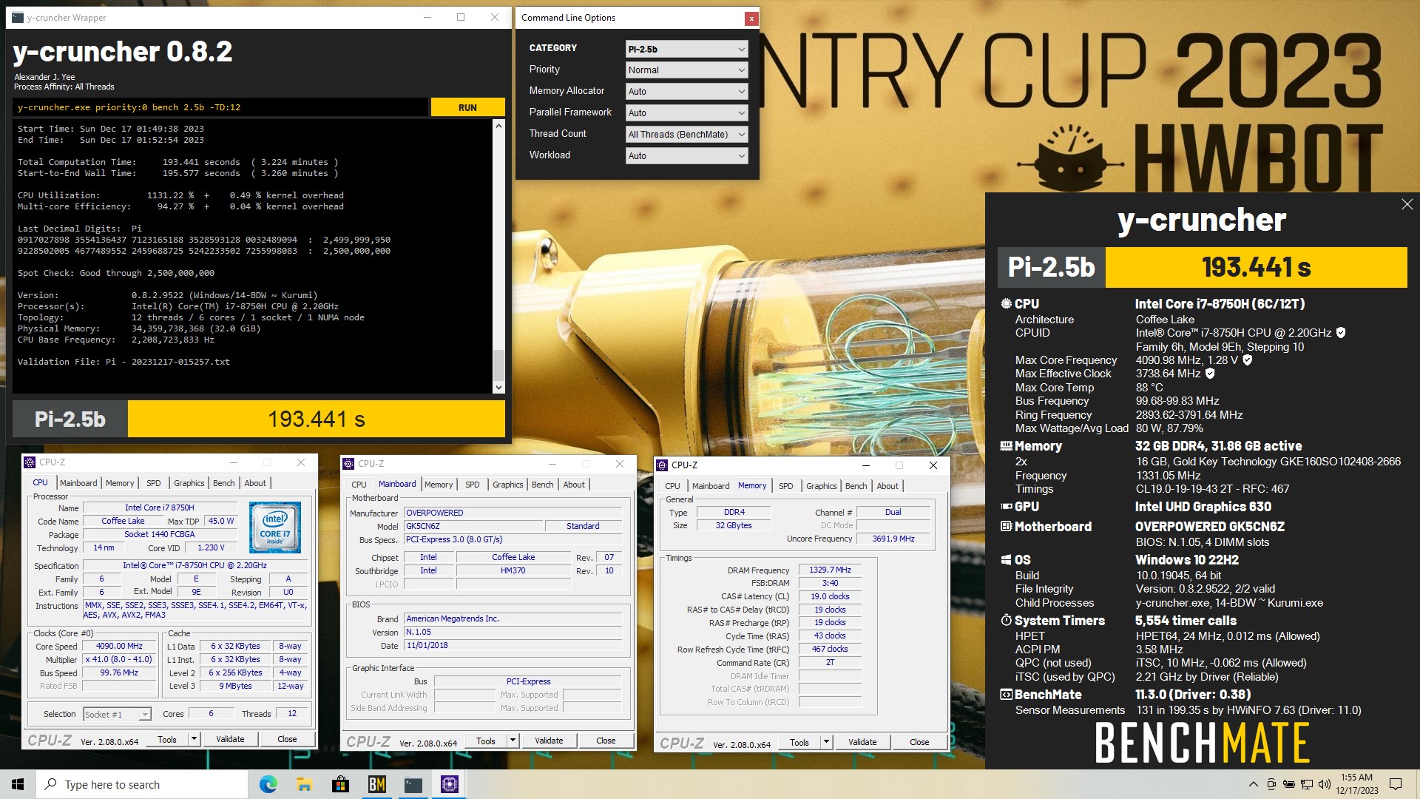Click the CPU-Z icon in right window title bar
Viewport: 1420px width, 799px height.
662,465
